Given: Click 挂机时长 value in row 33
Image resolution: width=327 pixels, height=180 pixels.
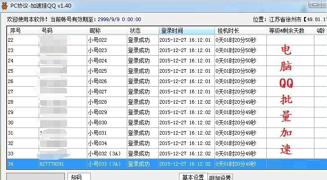Looking at the screenshot, I should pos(236,154).
